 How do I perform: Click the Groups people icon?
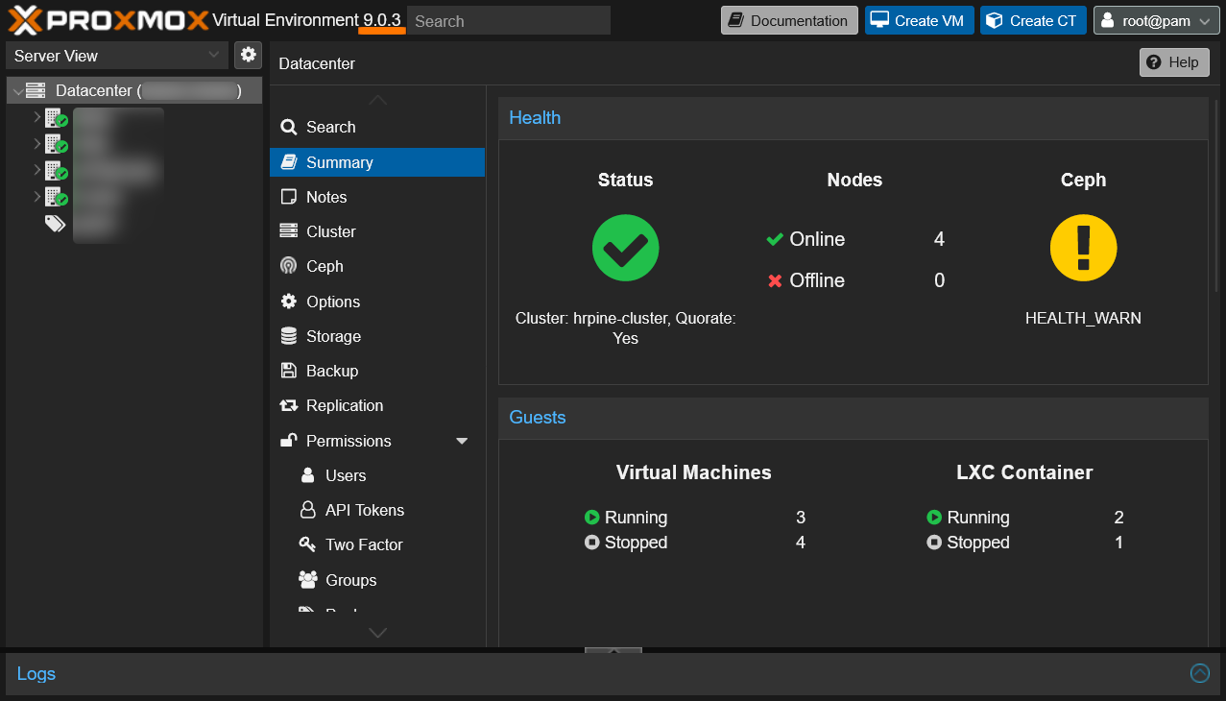click(x=307, y=580)
